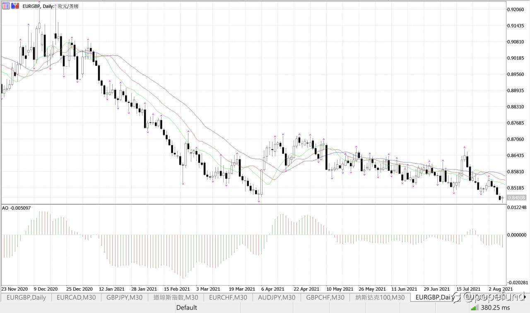Click the 26 May 2021 date label
530x313 pixels.
[372, 289]
